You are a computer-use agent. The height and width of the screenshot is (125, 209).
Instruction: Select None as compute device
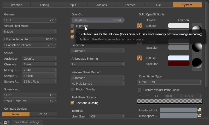[x=16, y=114]
